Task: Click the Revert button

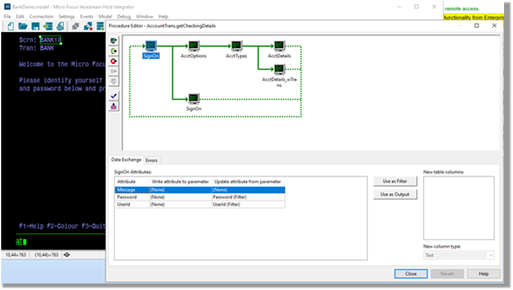Action: point(447,274)
